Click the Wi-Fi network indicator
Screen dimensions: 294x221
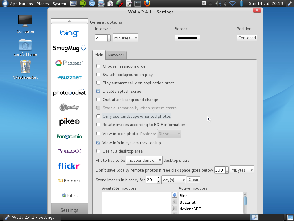coord(232,3)
